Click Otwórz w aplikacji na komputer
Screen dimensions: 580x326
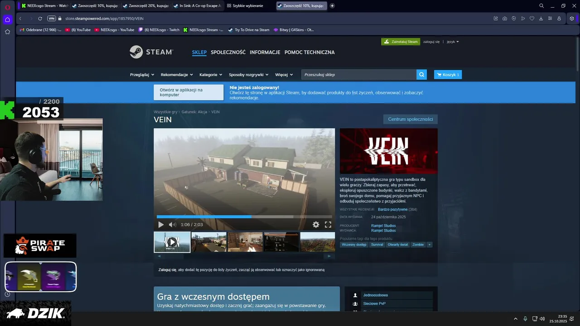188,92
